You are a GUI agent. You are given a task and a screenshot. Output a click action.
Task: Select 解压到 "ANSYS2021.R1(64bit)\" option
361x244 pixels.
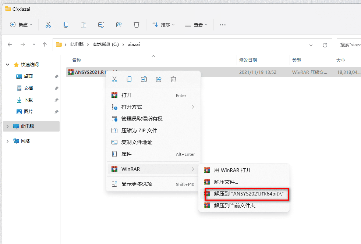pos(247,194)
